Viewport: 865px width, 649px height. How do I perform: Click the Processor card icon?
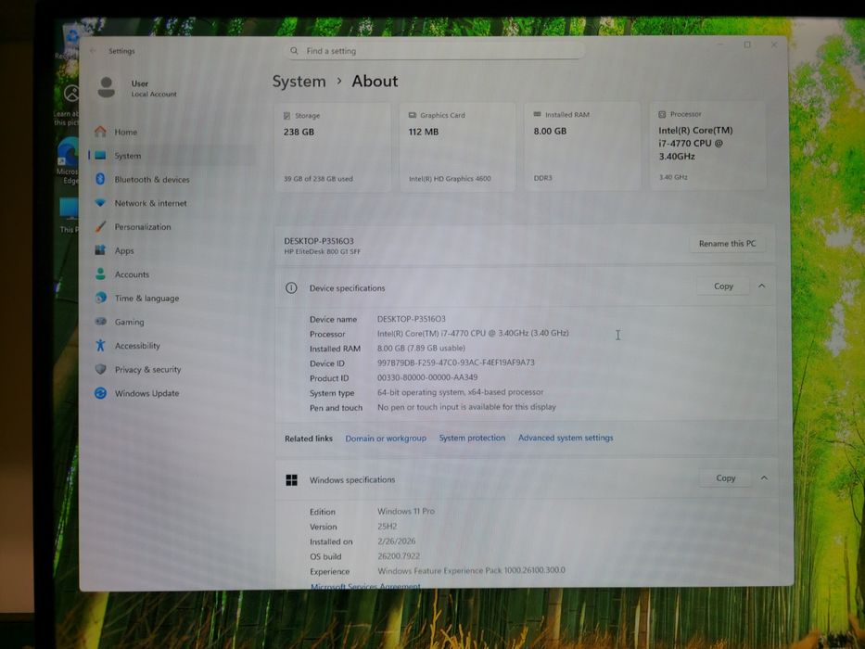point(662,114)
